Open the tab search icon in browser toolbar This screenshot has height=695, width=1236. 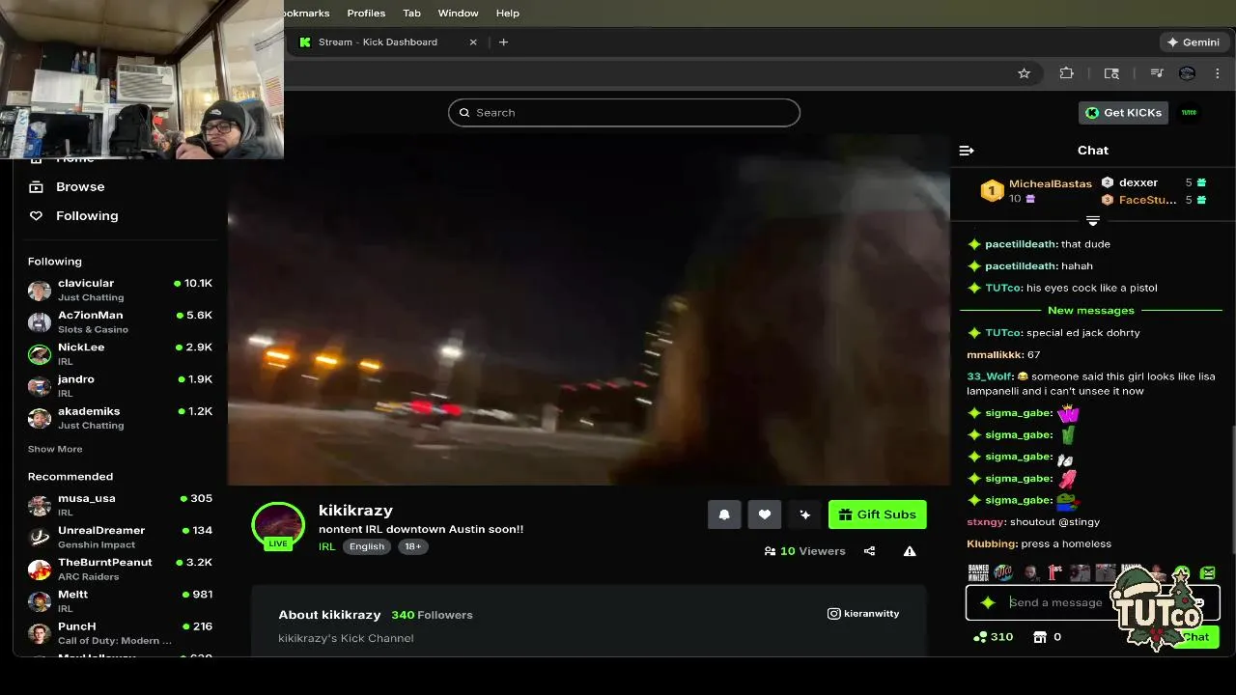[x=1111, y=73]
